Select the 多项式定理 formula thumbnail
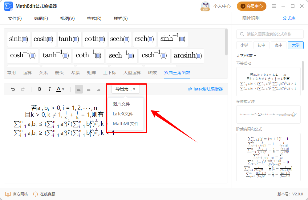The width and height of the screenshot is (308, 200). tap(268, 114)
